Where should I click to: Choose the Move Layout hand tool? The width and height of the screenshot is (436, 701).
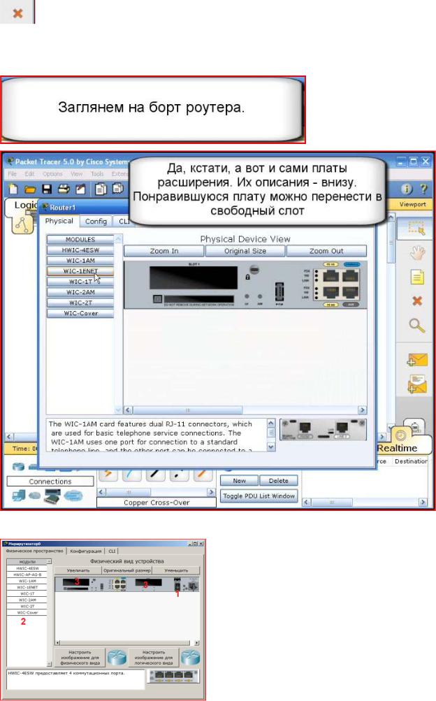[417, 252]
